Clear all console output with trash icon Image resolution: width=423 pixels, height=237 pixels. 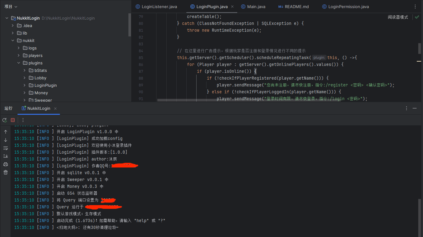(6, 172)
